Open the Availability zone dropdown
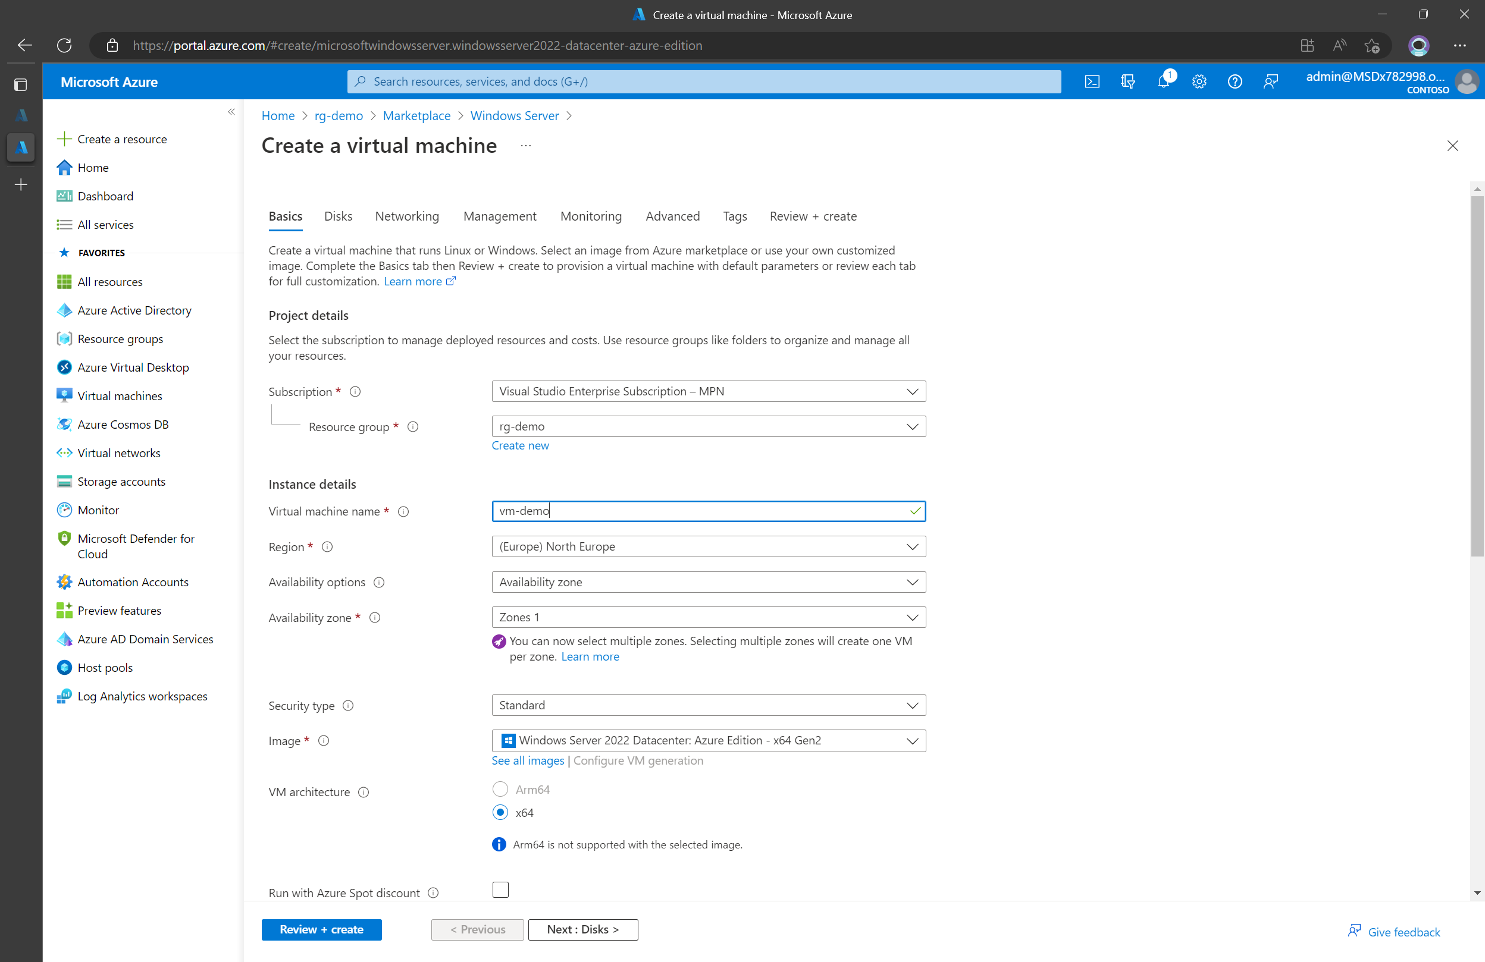 pos(708,617)
